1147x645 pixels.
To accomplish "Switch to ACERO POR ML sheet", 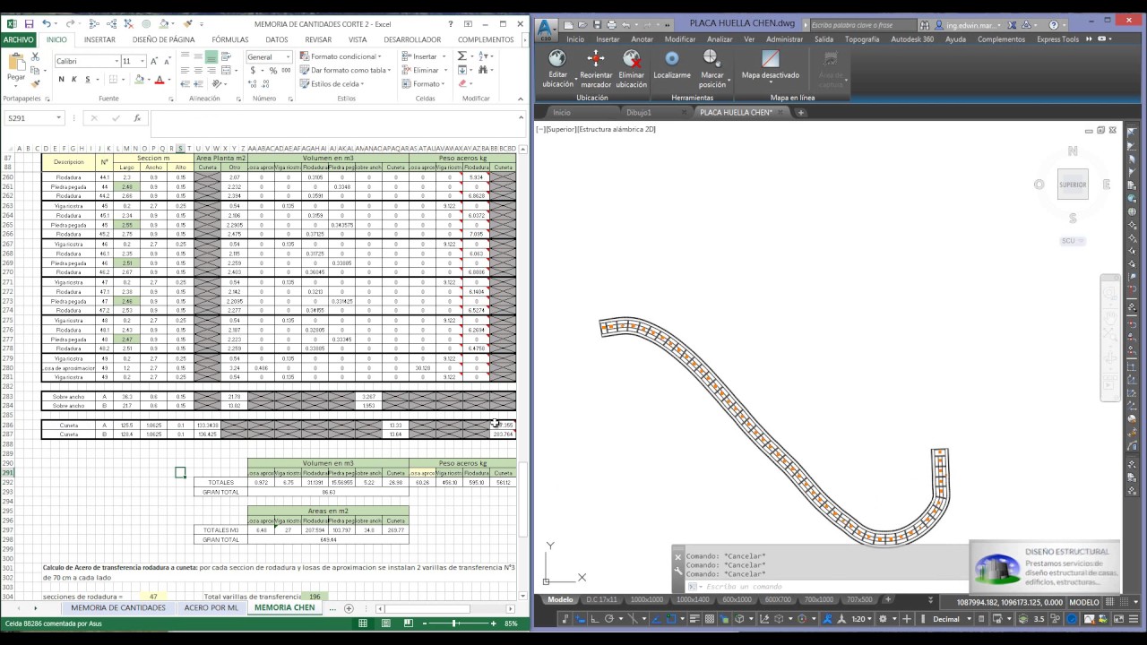I will pyautogui.click(x=211, y=607).
